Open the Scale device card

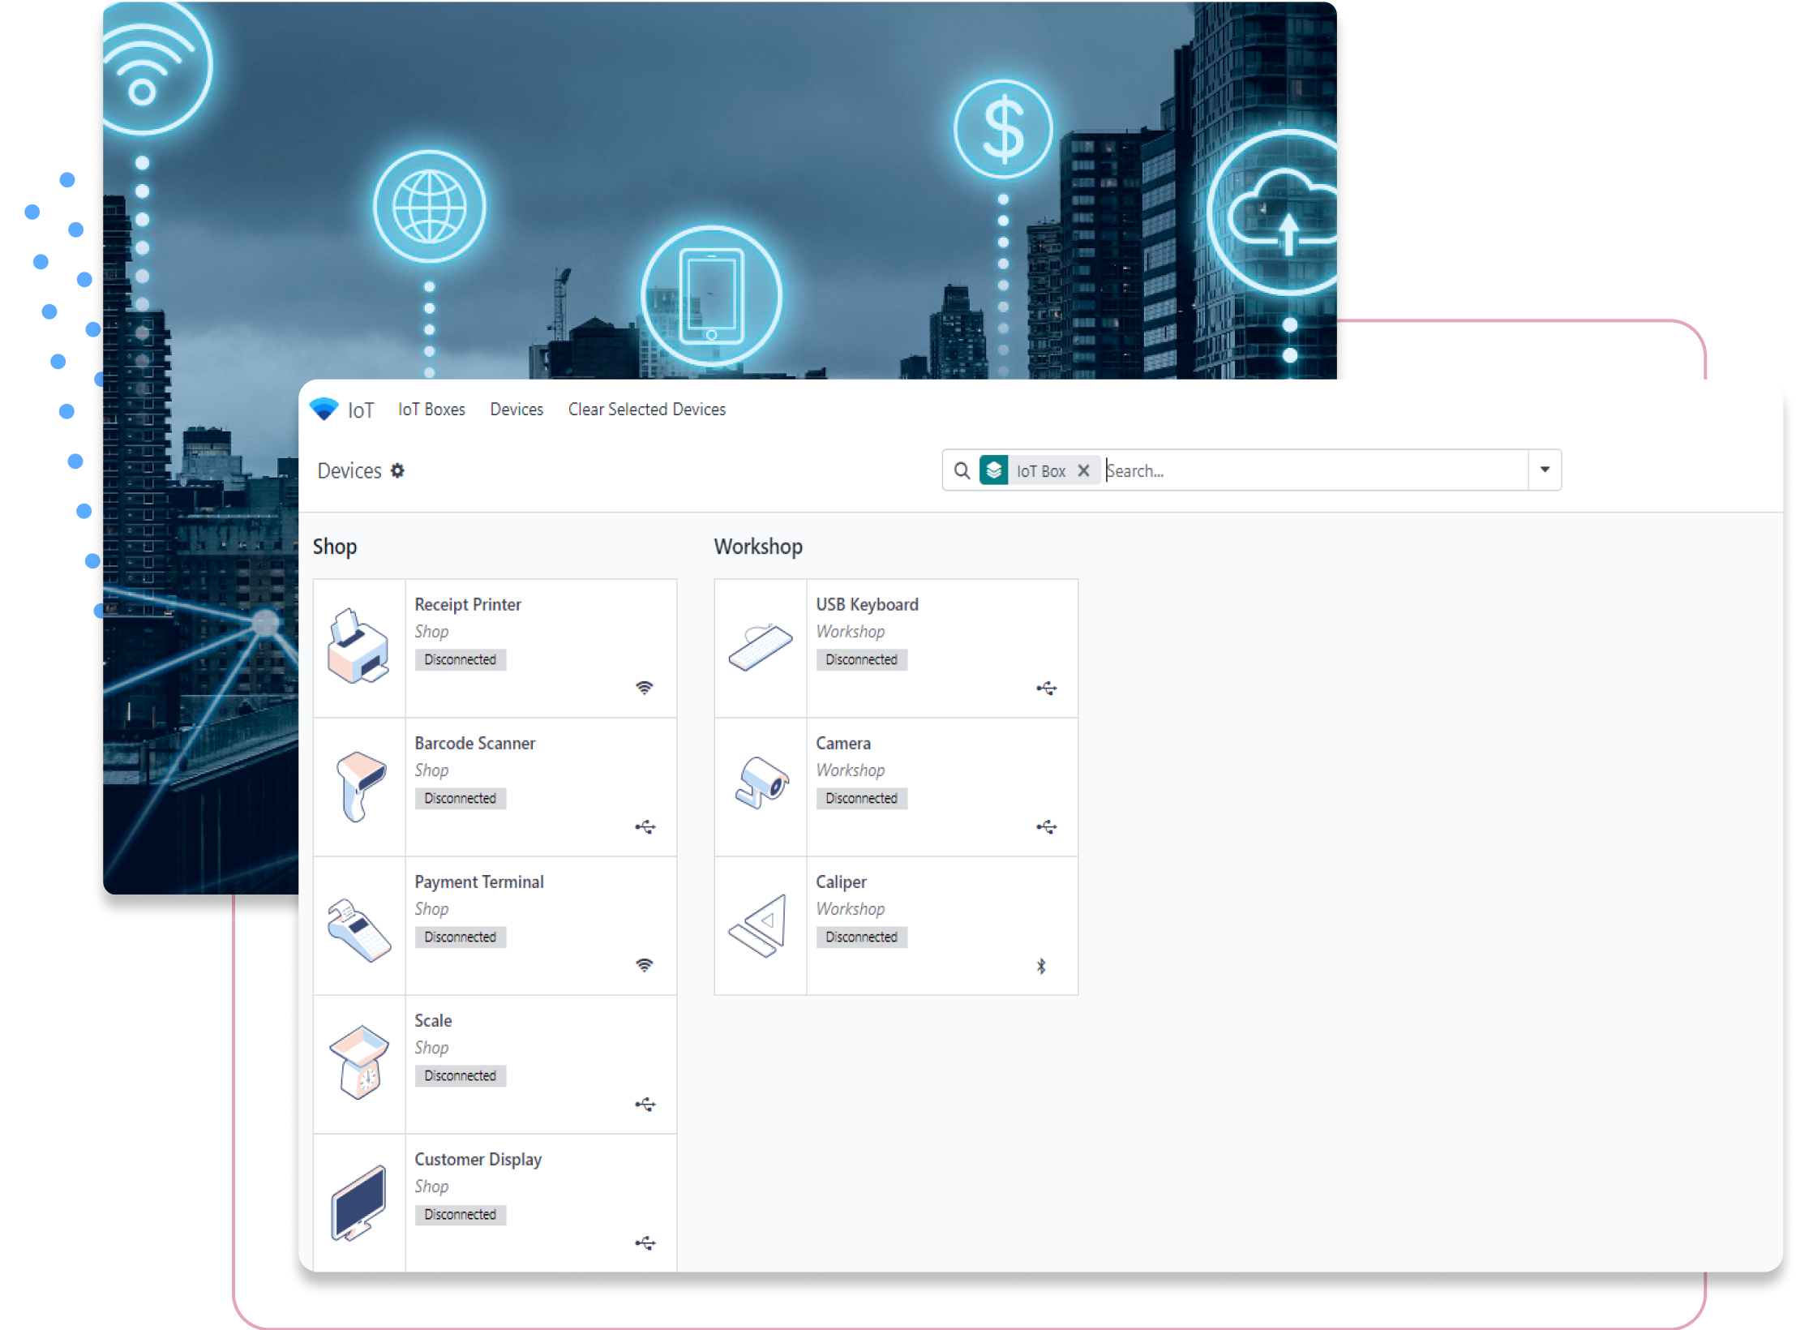(x=495, y=1064)
